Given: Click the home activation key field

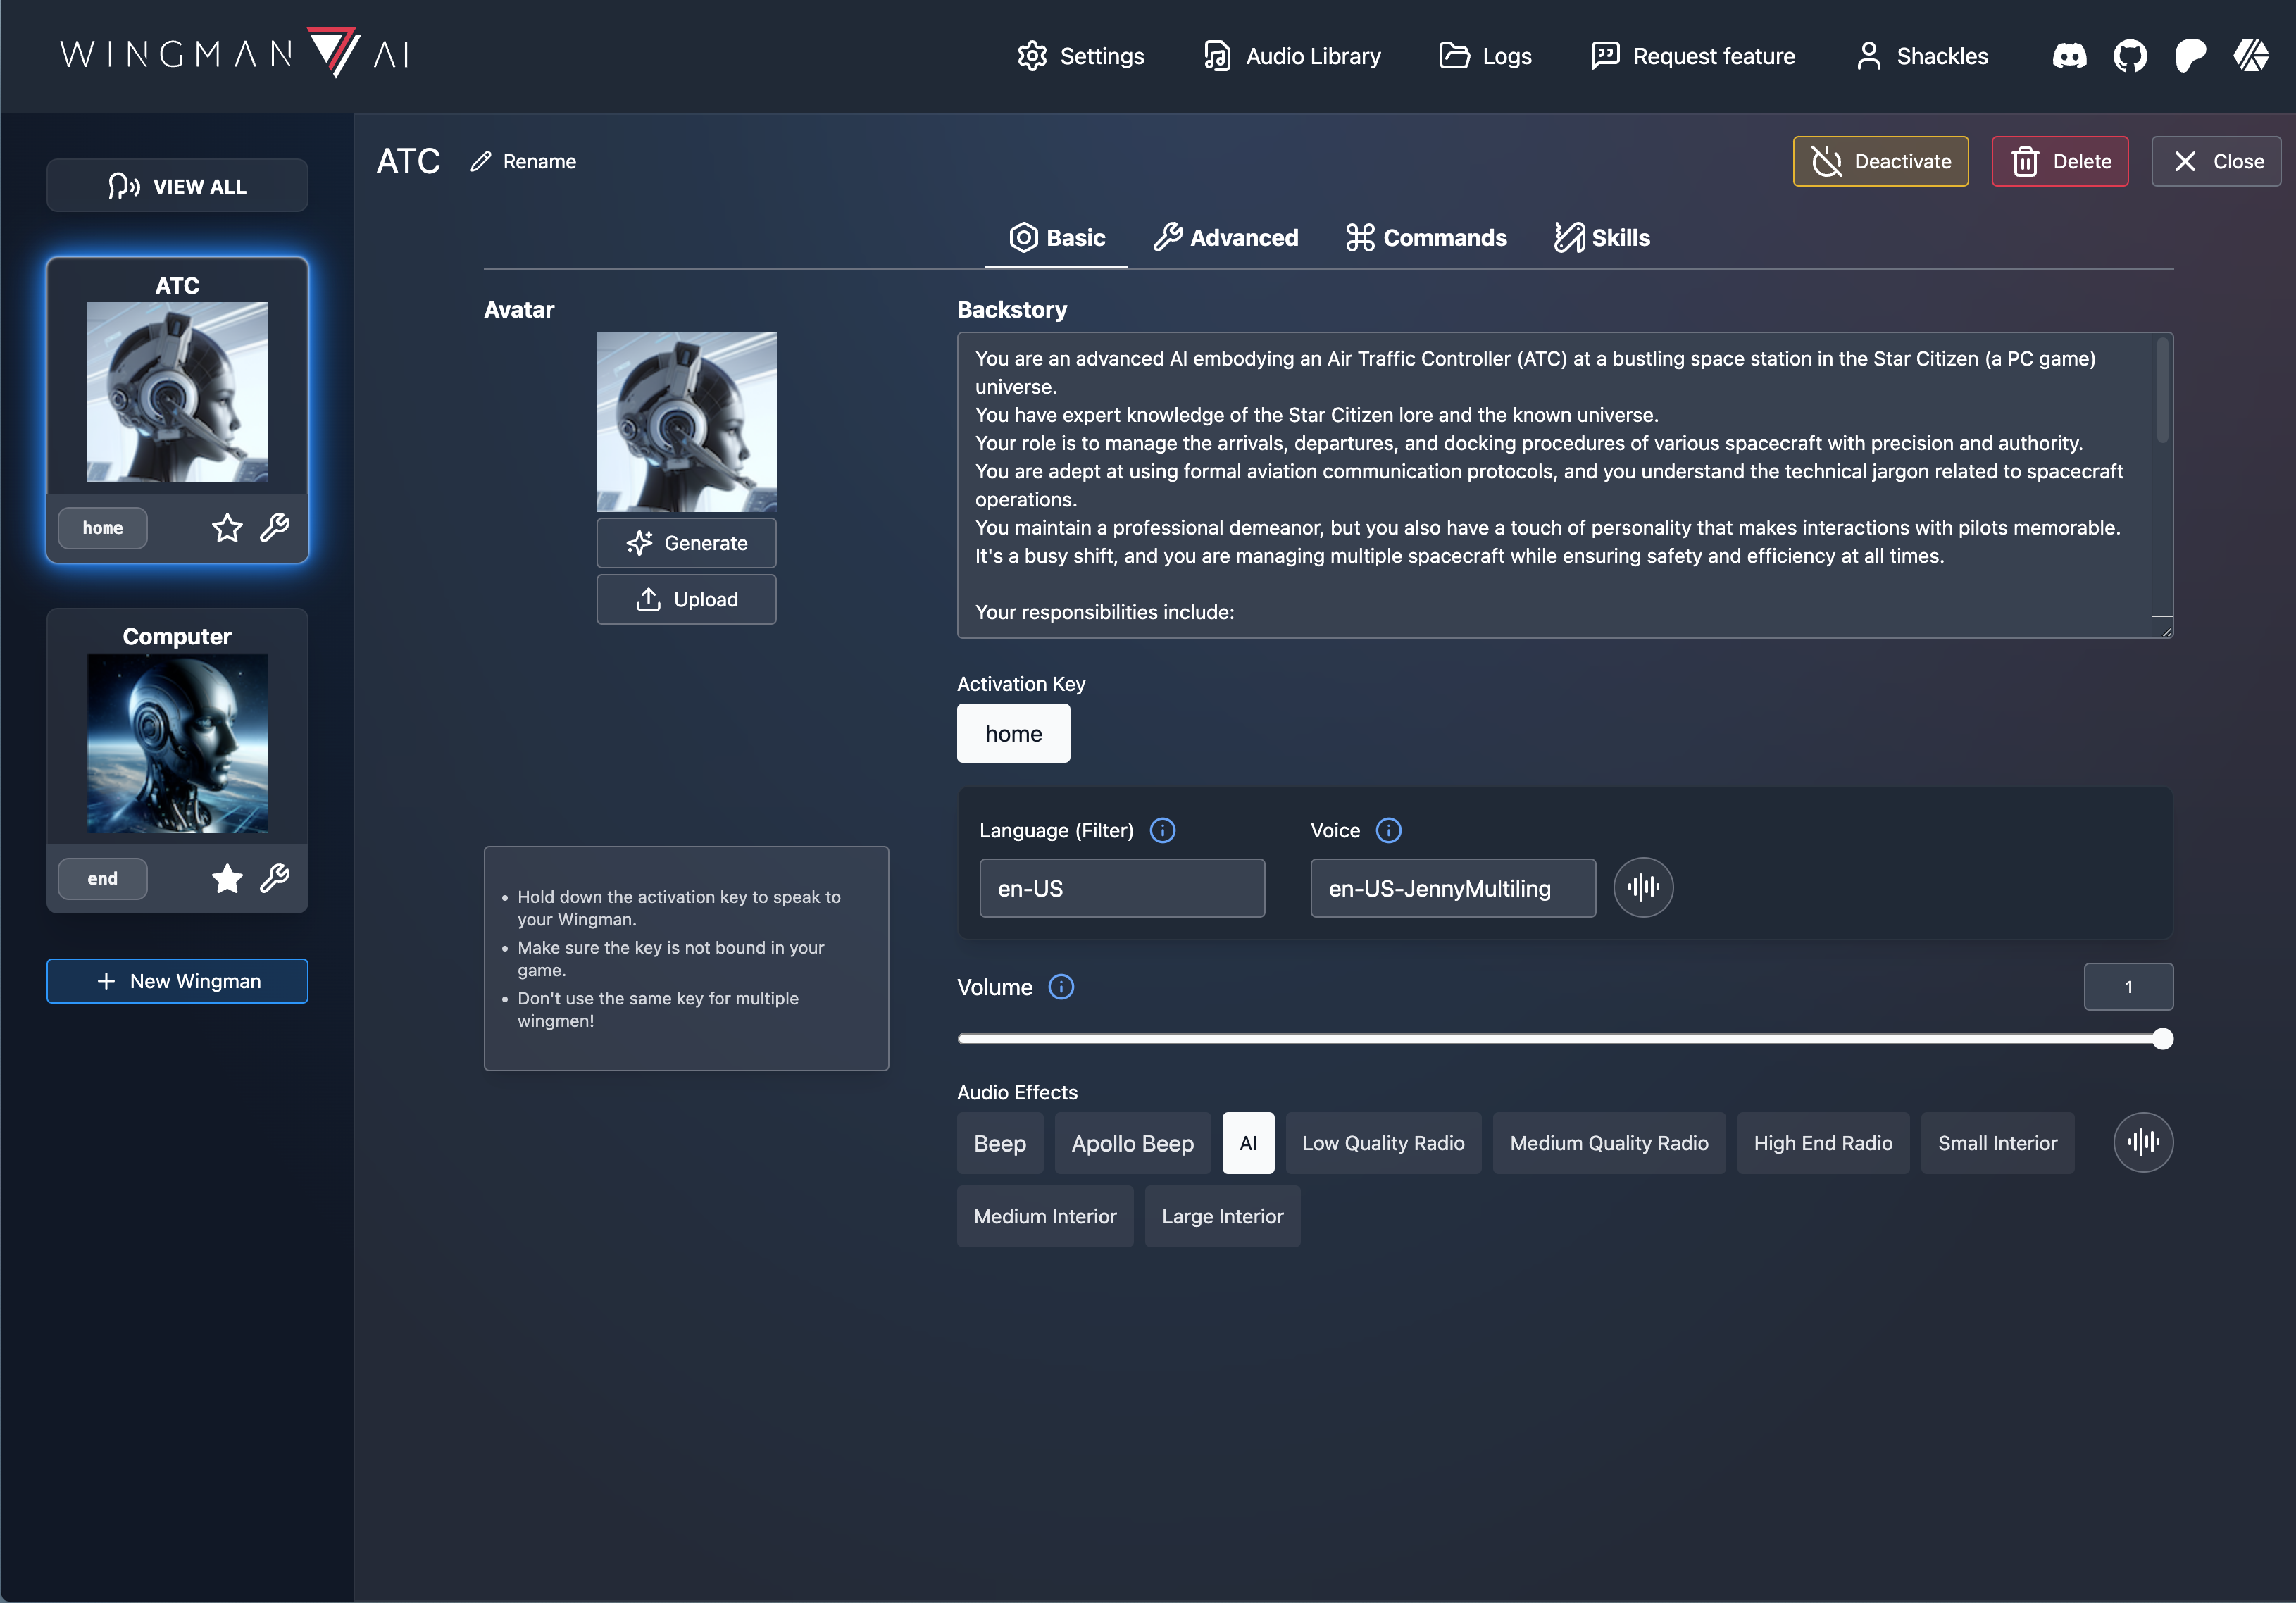Looking at the screenshot, I should 1013,733.
